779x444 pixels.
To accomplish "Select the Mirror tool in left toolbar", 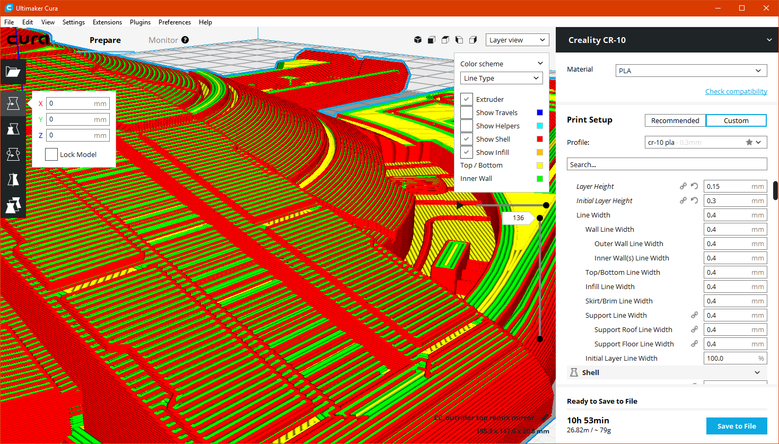I will pos(13,180).
